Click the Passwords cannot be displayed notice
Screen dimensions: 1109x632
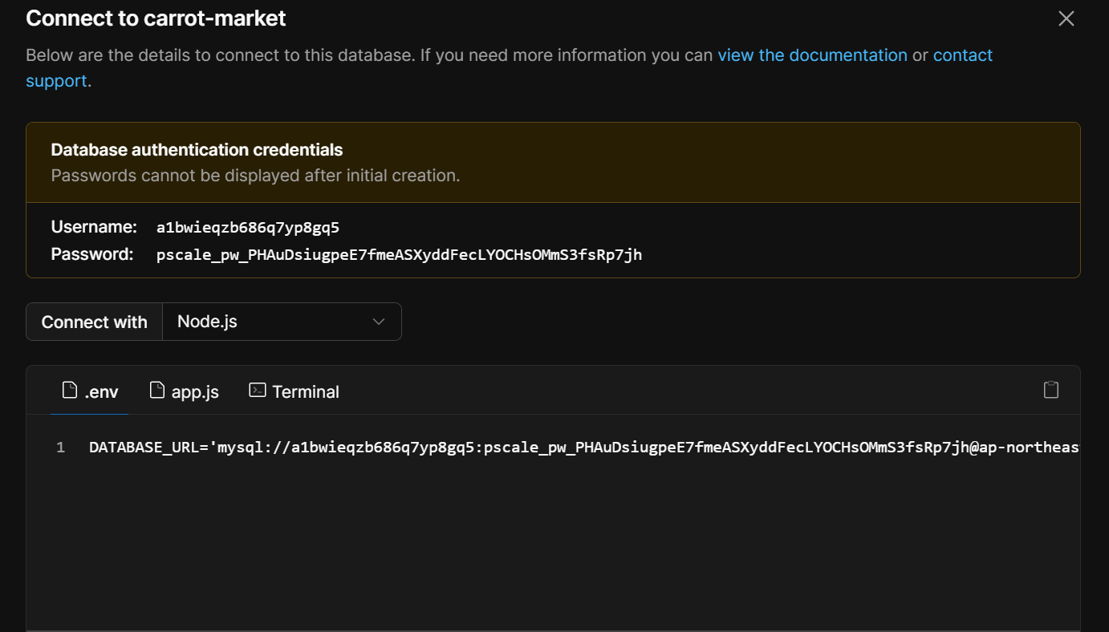click(x=255, y=176)
